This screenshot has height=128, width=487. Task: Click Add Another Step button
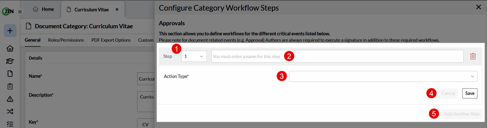462,114
